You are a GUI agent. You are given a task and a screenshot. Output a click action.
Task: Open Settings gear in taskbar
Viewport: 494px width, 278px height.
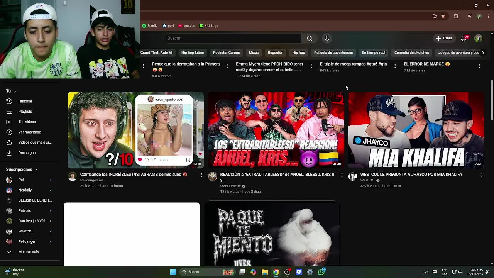310,272
